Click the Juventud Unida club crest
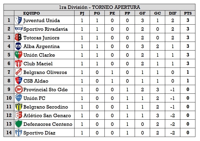Screen dimensions: 200x141 pos(18,20)
